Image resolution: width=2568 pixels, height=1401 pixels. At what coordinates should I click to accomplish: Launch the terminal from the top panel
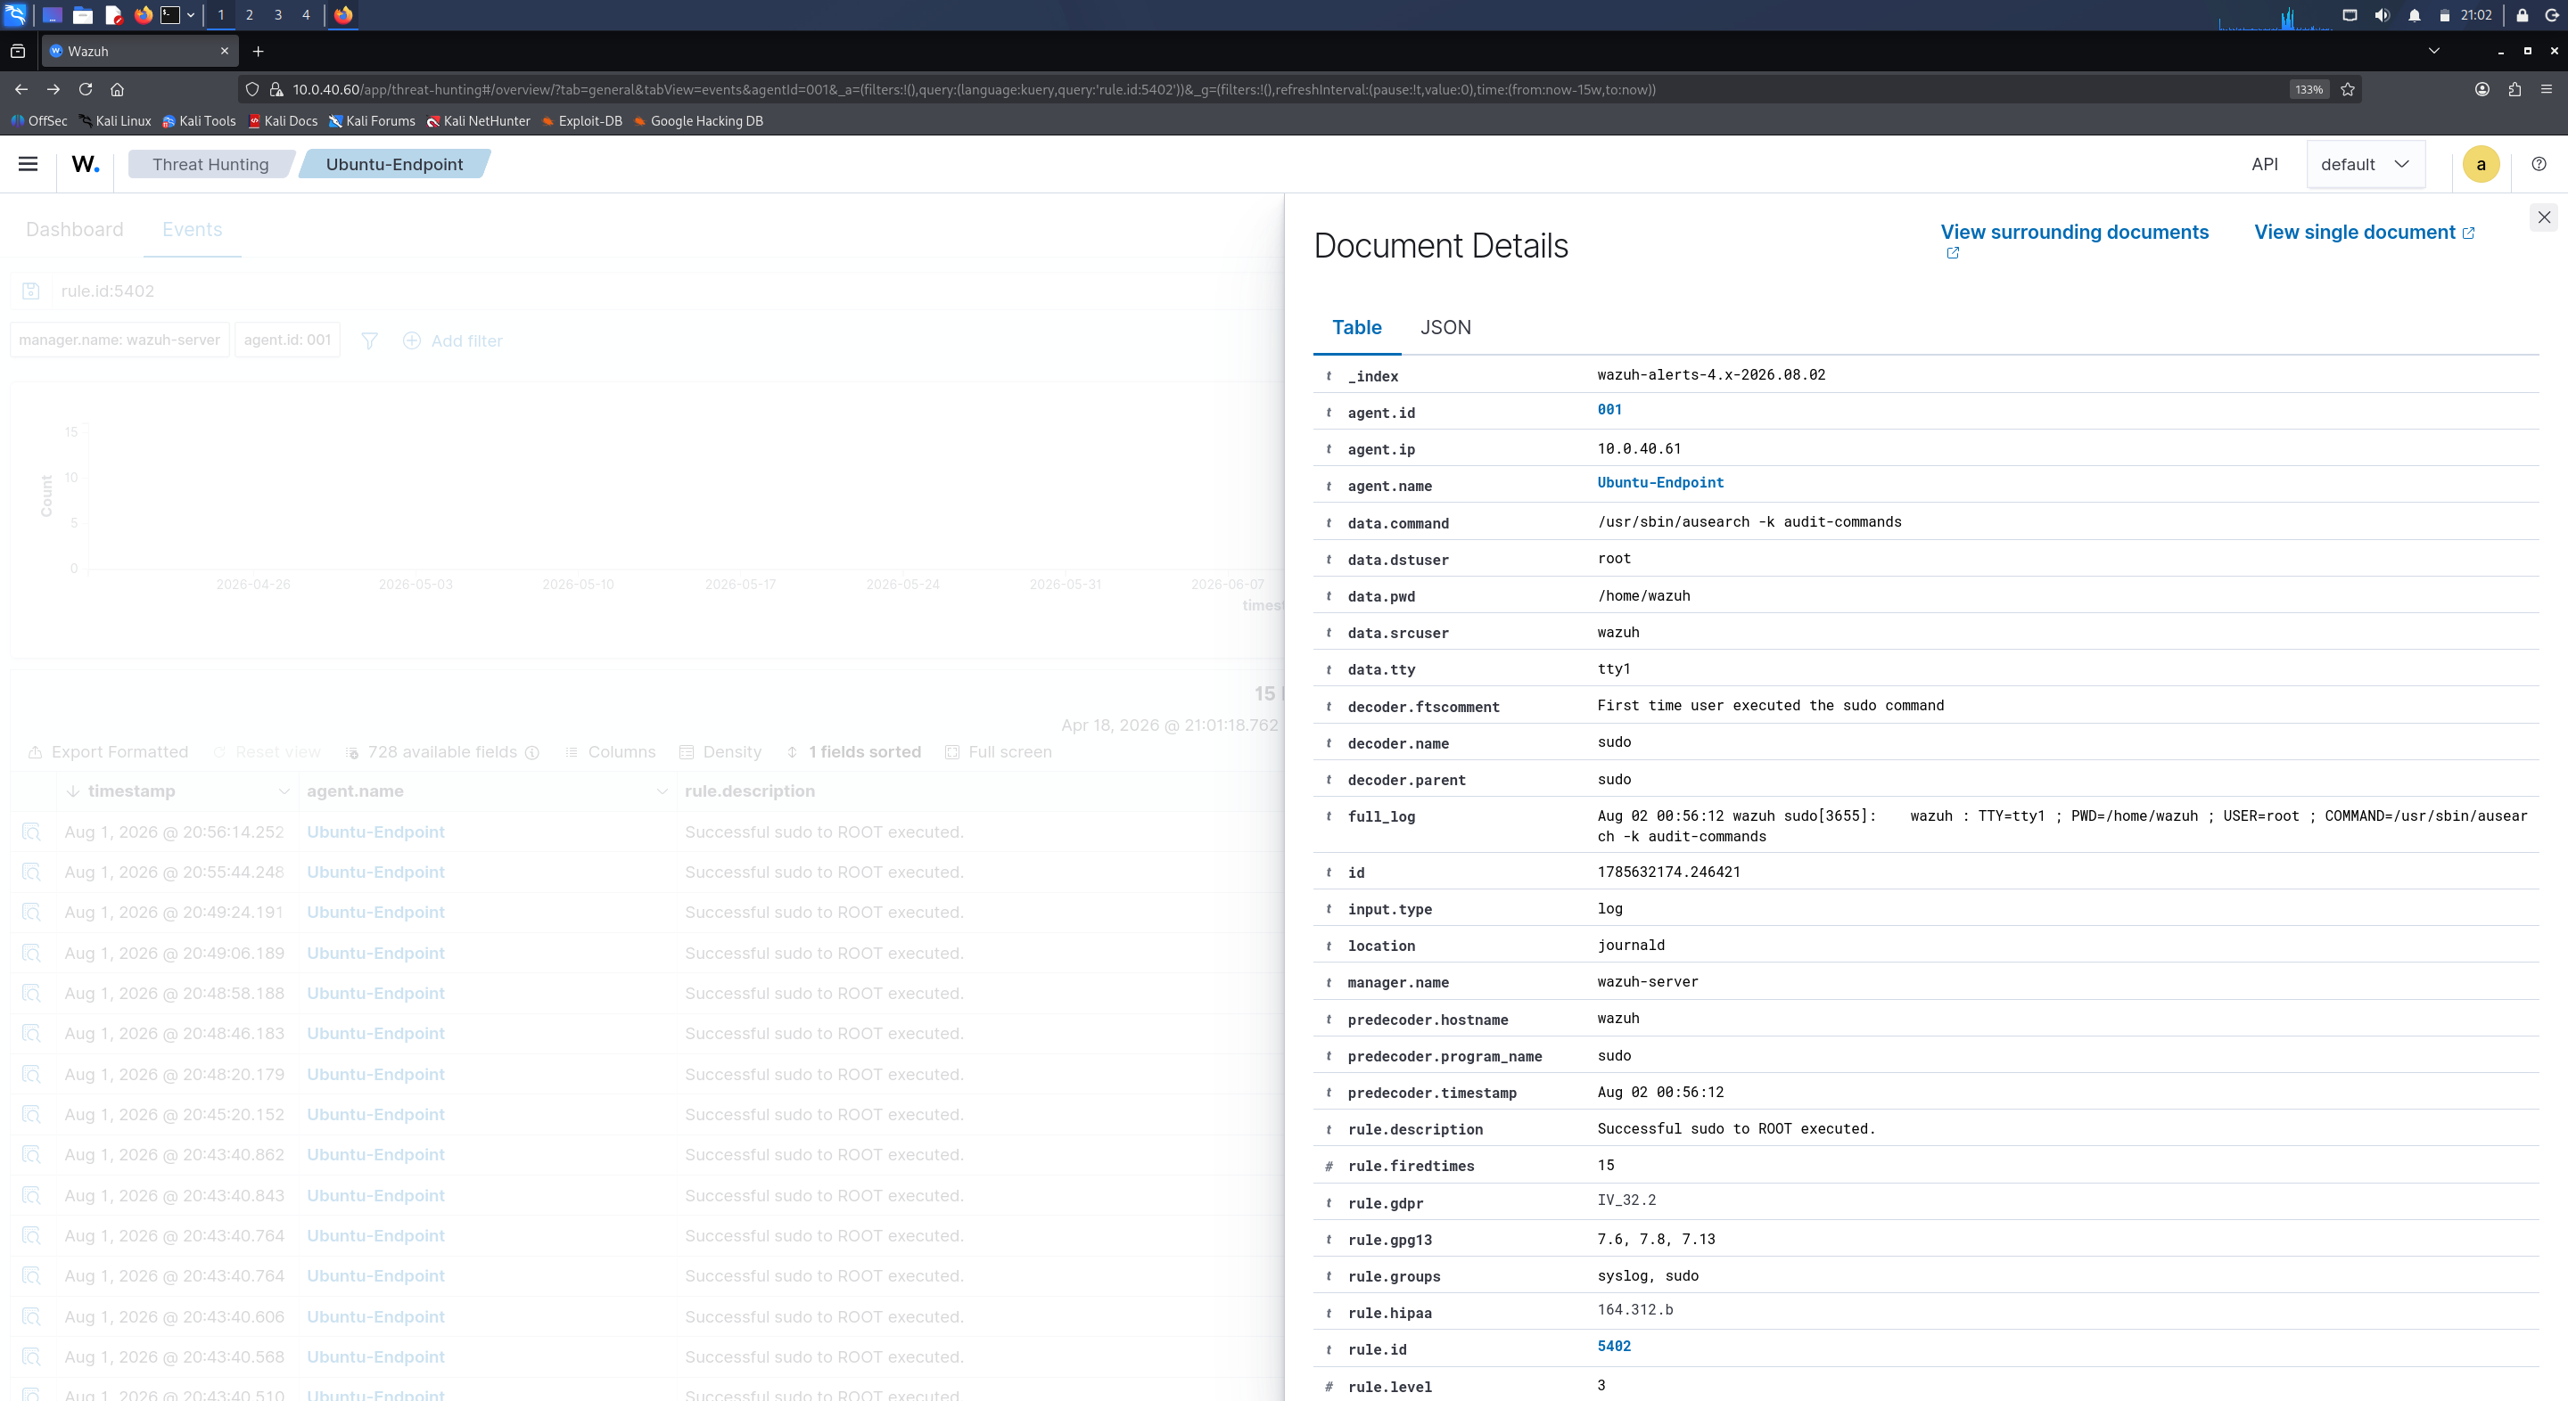click(x=170, y=15)
